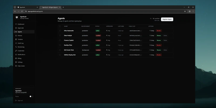This screenshot has height=108, width=216.
Task: Open Setup for QA Smoke Tests
Action: pyautogui.click(x=152, y=50)
